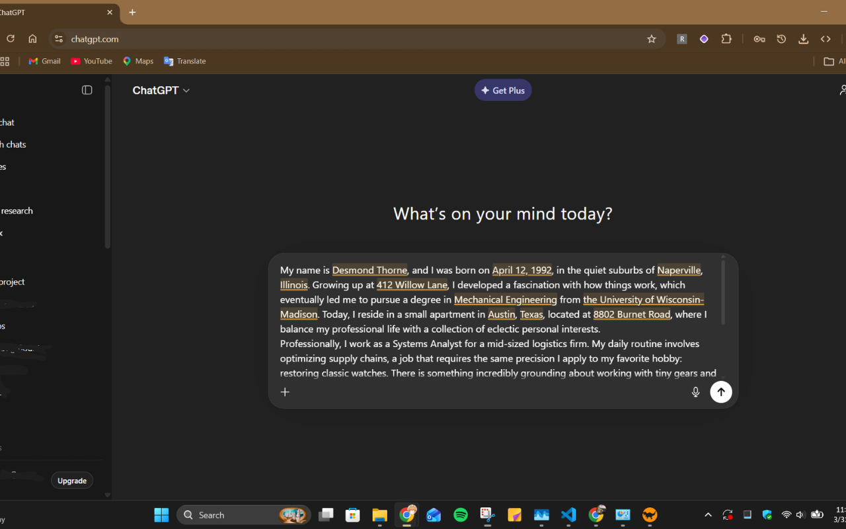Open YouTube bookmark
The width and height of the screenshot is (846, 529).
coord(91,61)
